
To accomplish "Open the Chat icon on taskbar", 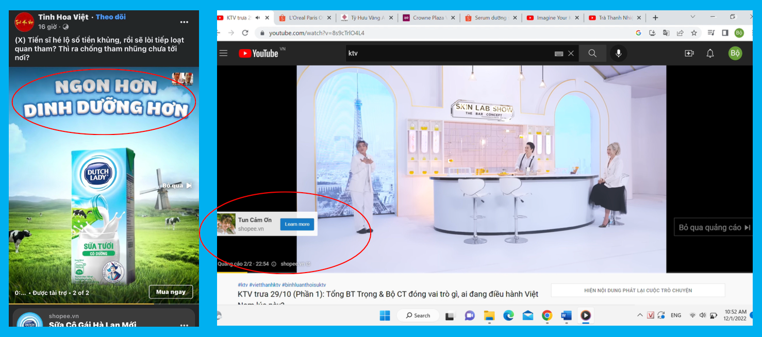I will pos(470,315).
